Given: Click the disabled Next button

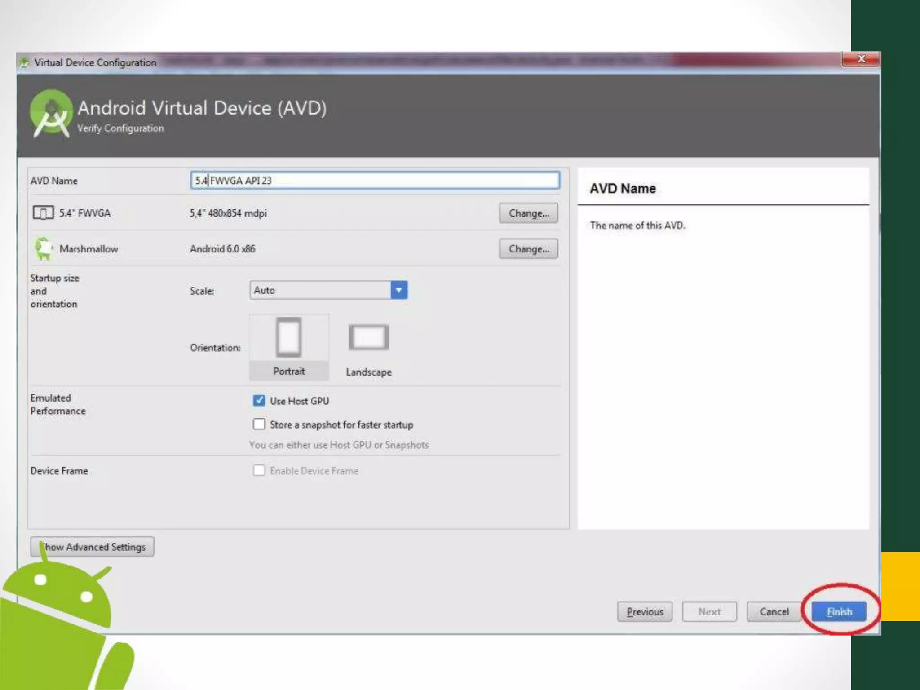Looking at the screenshot, I should coord(709,611).
